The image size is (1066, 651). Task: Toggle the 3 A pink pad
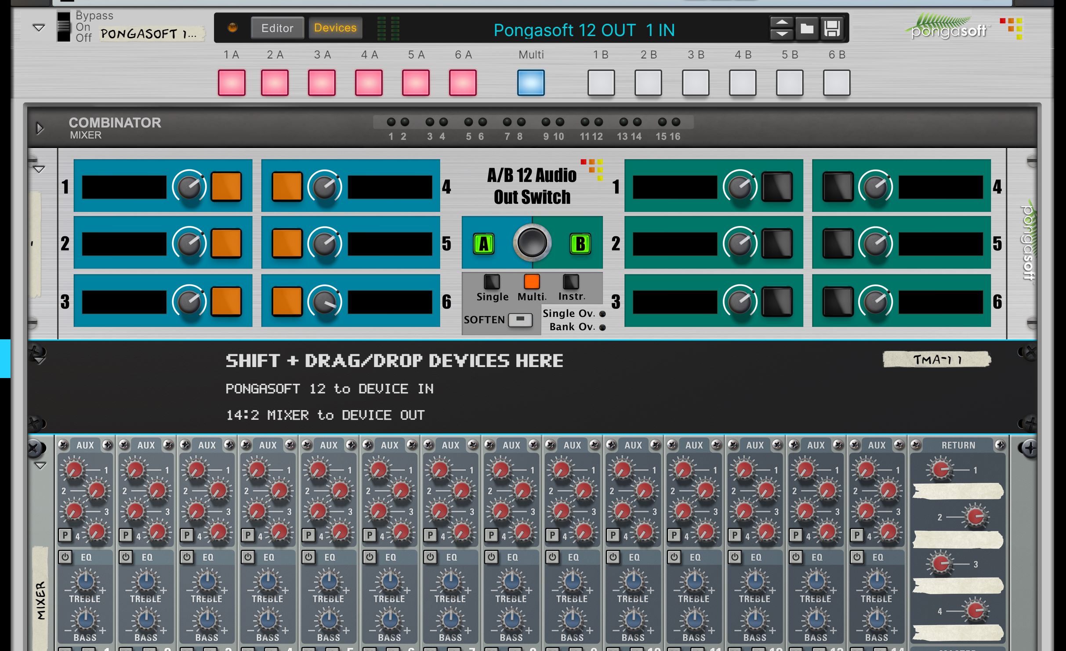[x=322, y=83]
